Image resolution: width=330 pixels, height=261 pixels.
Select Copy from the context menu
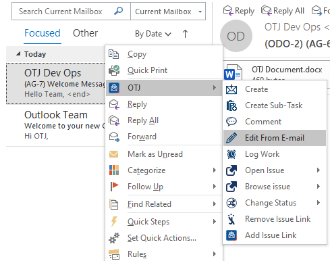[164, 54]
